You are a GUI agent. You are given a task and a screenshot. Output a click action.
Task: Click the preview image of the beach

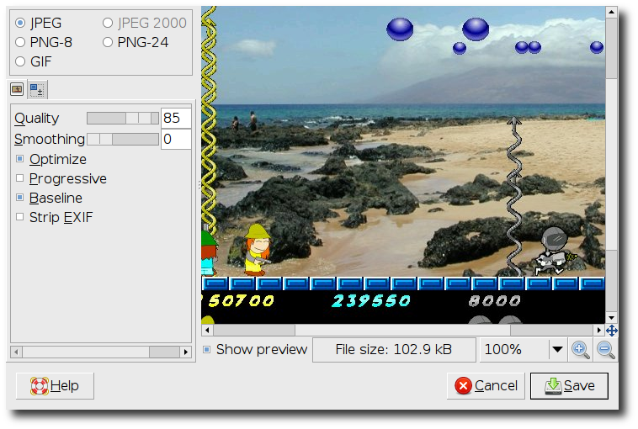[x=403, y=165]
